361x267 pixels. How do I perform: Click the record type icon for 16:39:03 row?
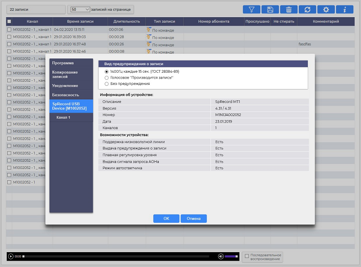(149, 37)
